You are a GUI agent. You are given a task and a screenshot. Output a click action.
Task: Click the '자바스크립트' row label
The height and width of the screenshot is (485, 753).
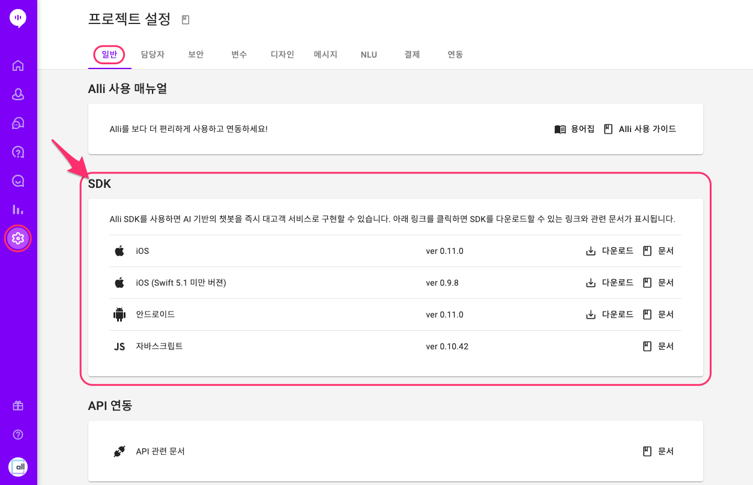159,346
